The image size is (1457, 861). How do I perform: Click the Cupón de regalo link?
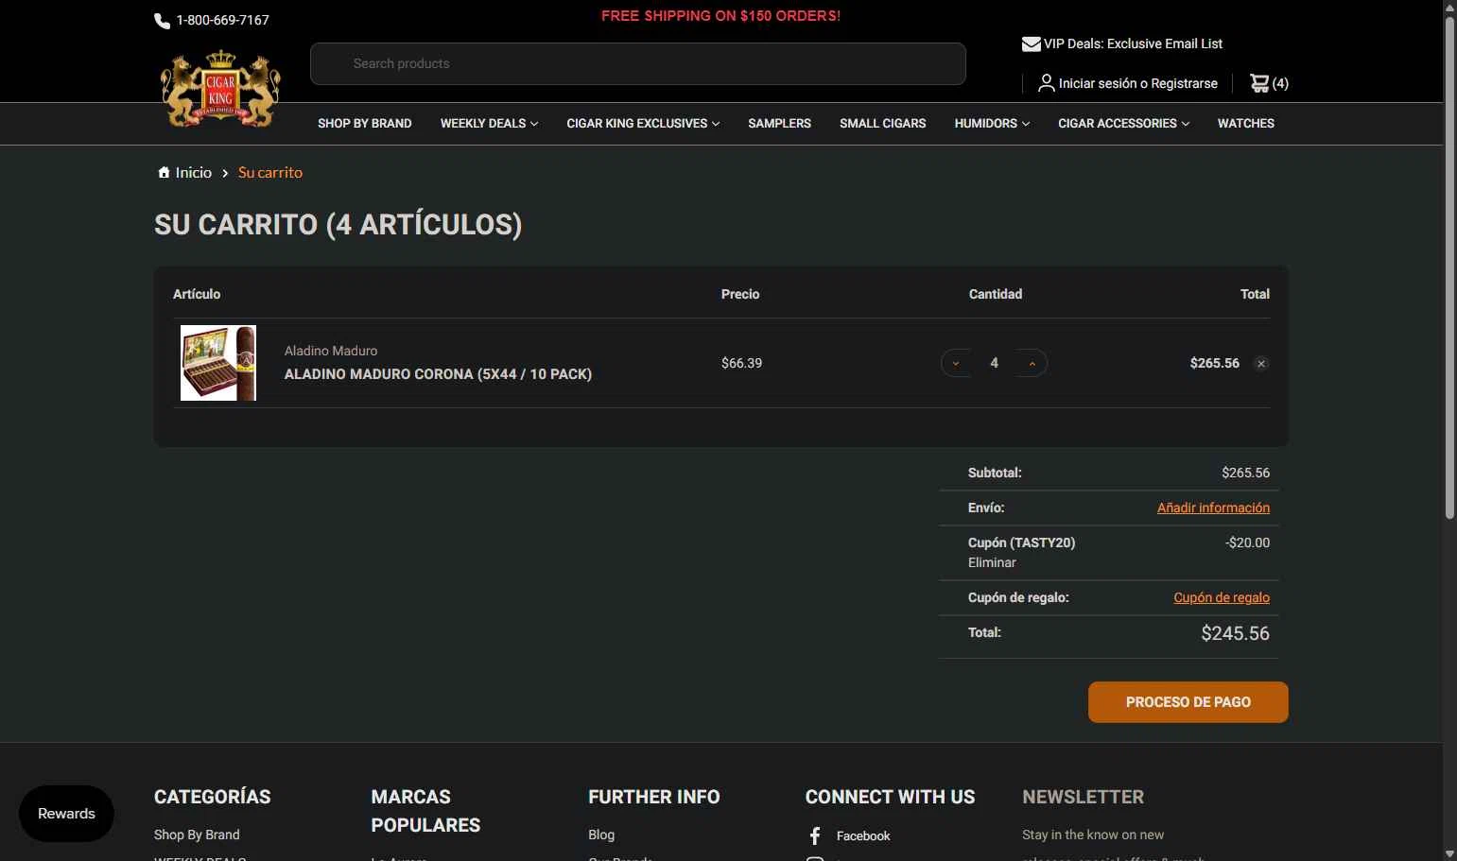[1222, 597]
